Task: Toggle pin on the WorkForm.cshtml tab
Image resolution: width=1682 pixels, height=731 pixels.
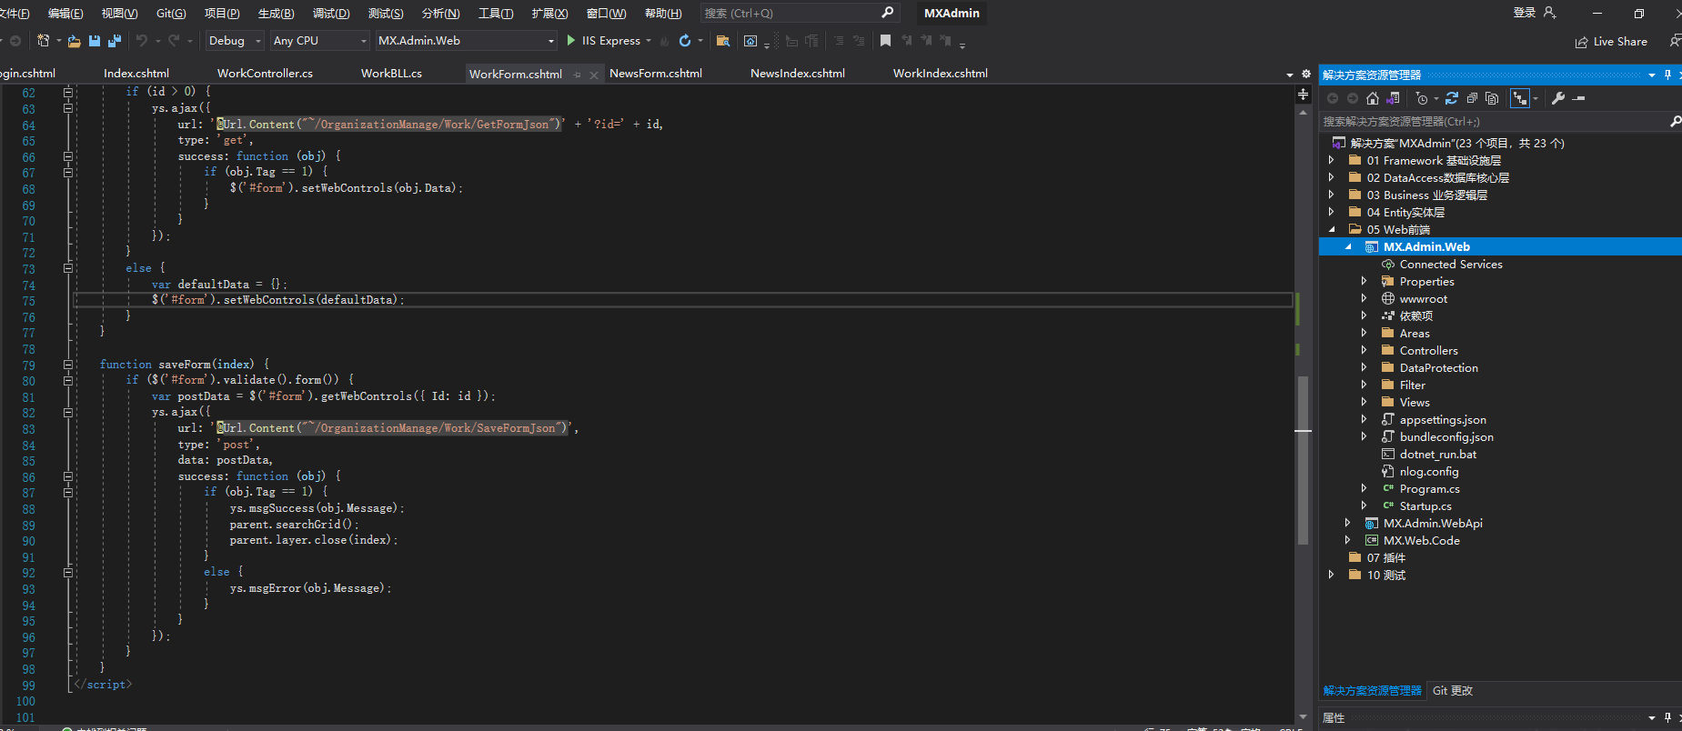Action: (577, 75)
